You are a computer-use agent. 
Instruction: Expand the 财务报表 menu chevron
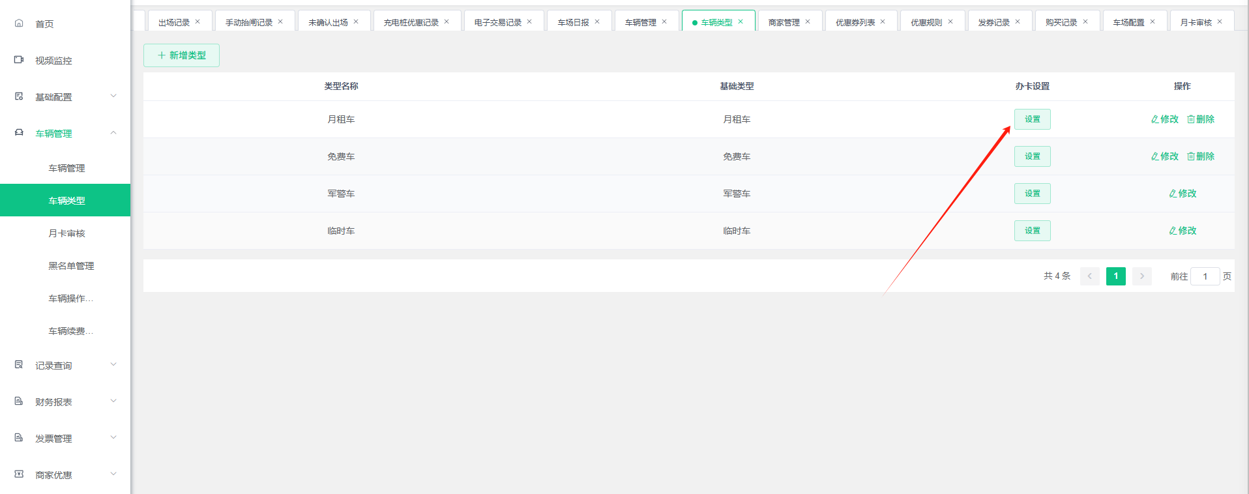click(x=113, y=401)
